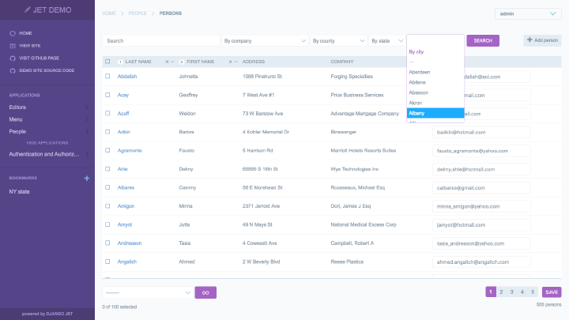Click the plus icon on Add person

[x=529, y=40]
